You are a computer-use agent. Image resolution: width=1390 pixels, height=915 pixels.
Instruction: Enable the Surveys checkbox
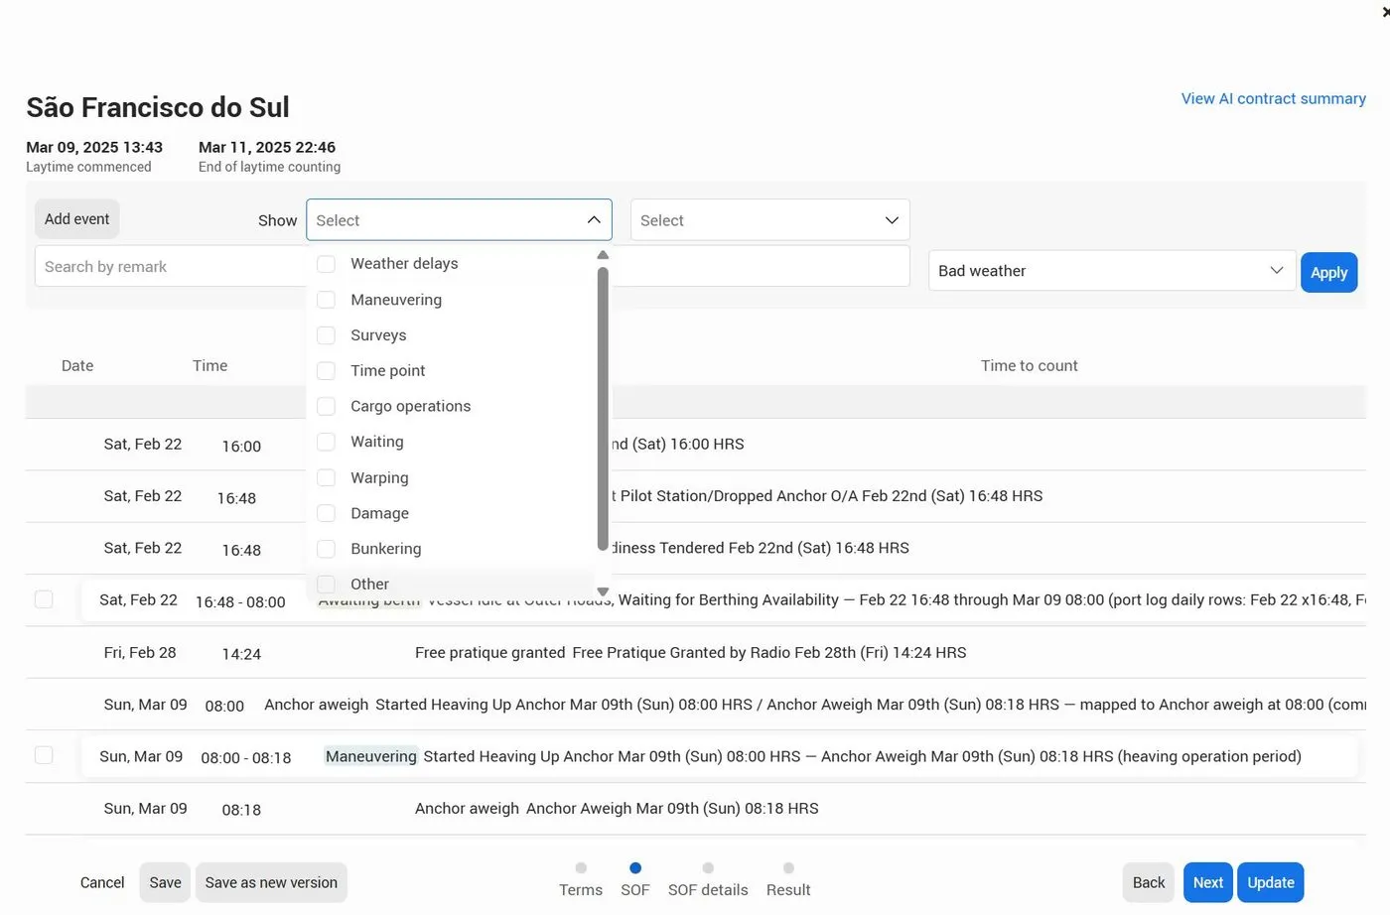[326, 335]
